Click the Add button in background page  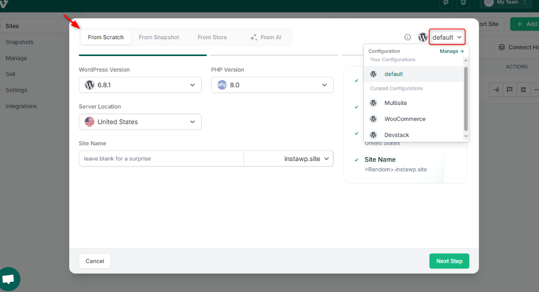click(525, 24)
